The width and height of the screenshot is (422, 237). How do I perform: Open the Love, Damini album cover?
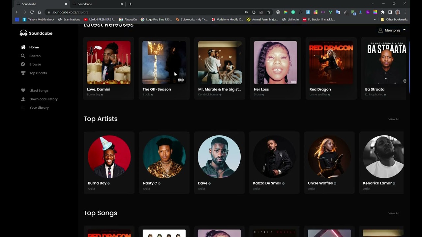[x=108, y=63]
